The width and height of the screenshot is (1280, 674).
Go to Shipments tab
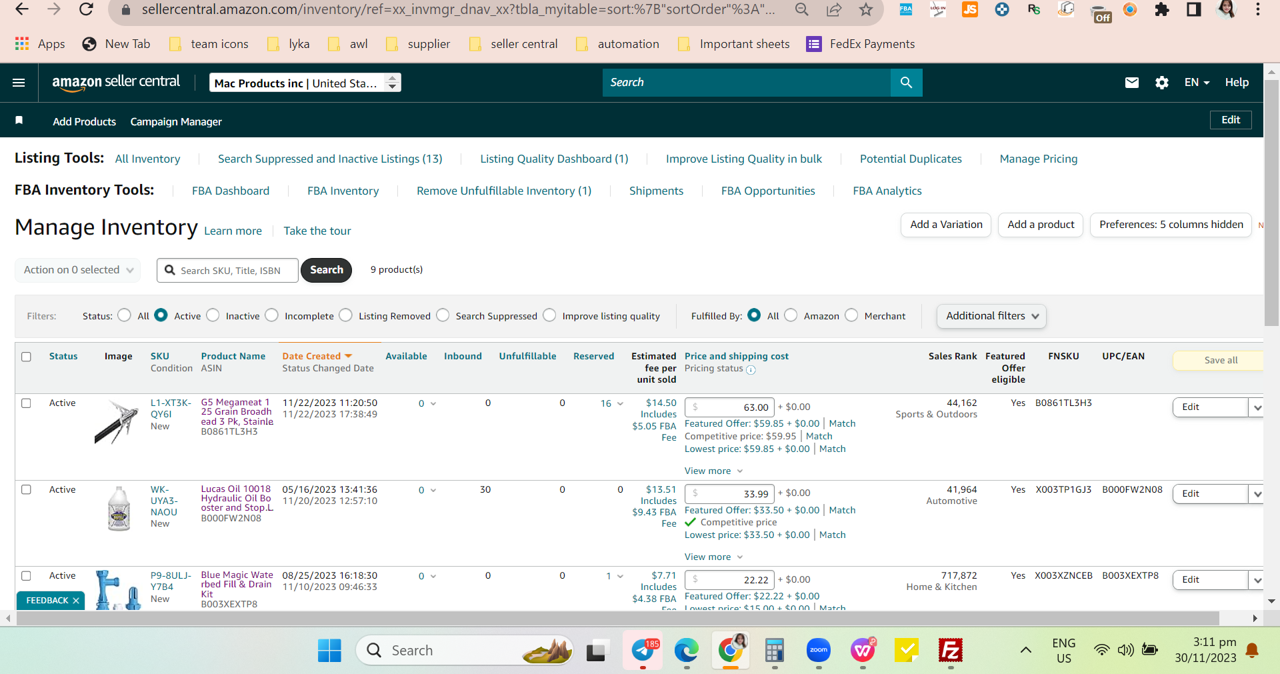tap(656, 191)
